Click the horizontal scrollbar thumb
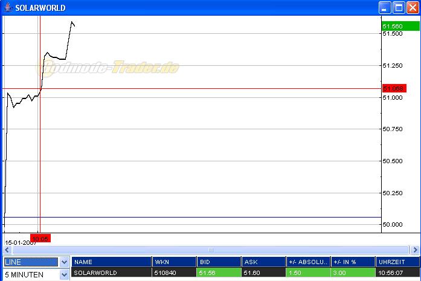Screen dimensions: 421x281 211,250
